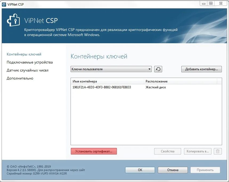
Task: Click the trash delete container icon
Action: click(x=218, y=151)
